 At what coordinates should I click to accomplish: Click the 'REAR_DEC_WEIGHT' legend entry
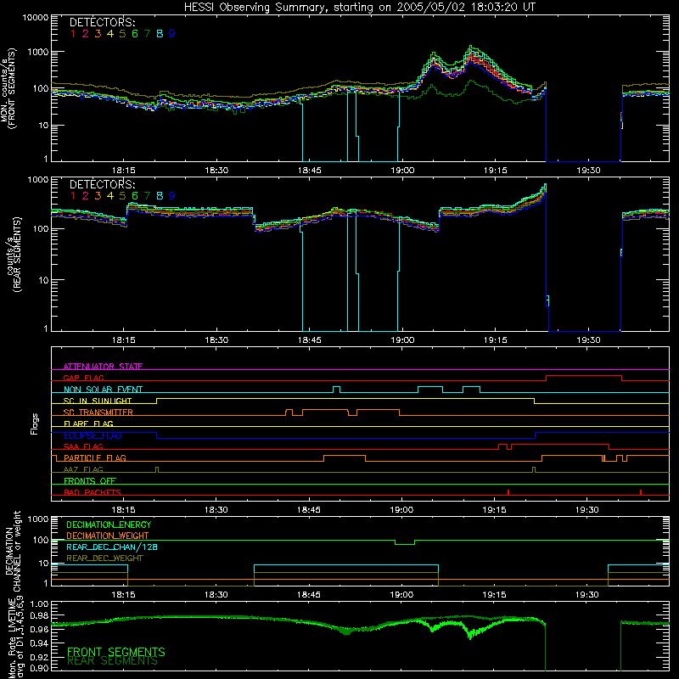click(x=104, y=558)
